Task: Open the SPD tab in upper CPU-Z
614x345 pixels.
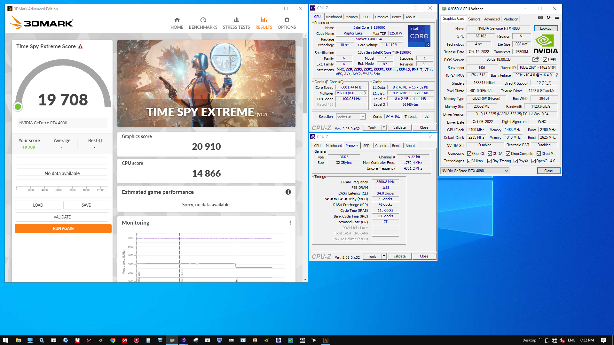Action: pos(366,17)
